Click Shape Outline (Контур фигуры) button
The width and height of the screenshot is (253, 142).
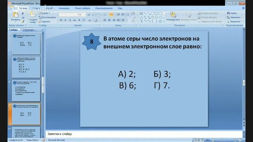[x=208, y=17]
